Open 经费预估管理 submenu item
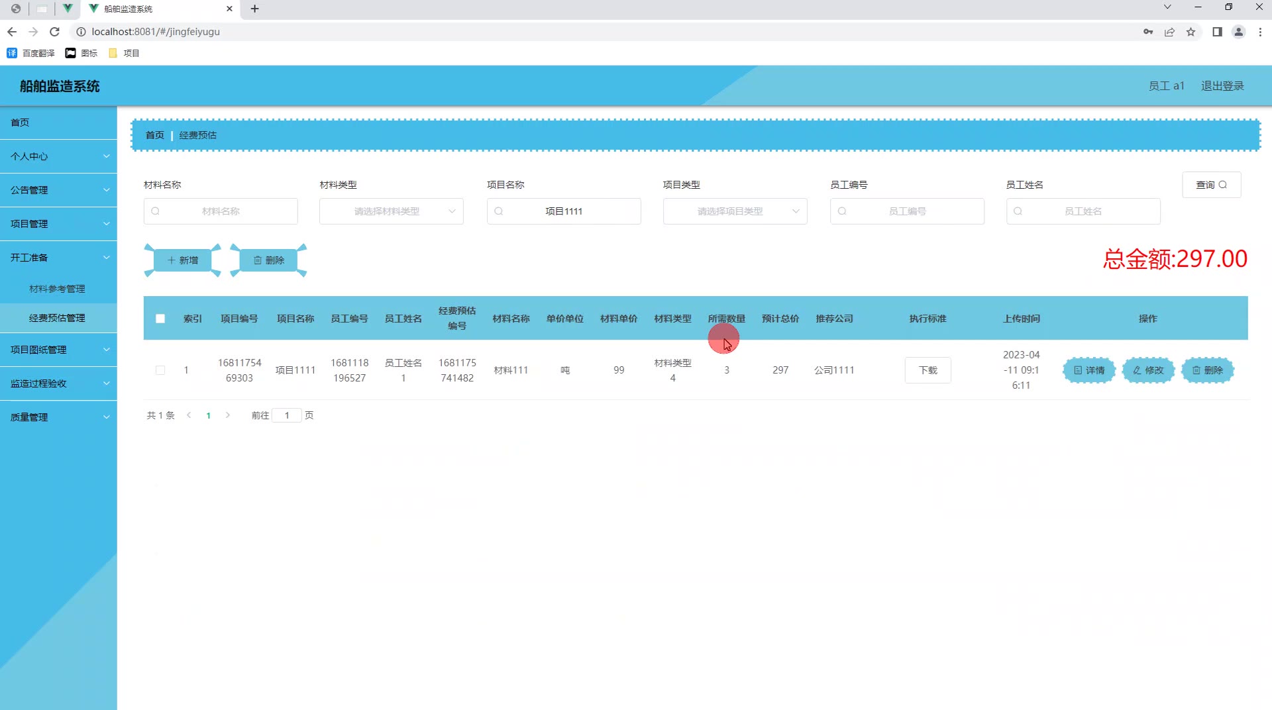 pyautogui.click(x=58, y=318)
